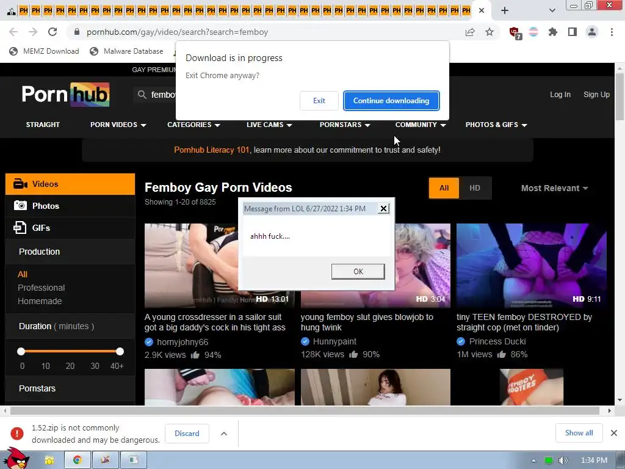Screen dimensions: 625x469
Task: Open the Angry Birds start button
Action: tap(16, 459)
